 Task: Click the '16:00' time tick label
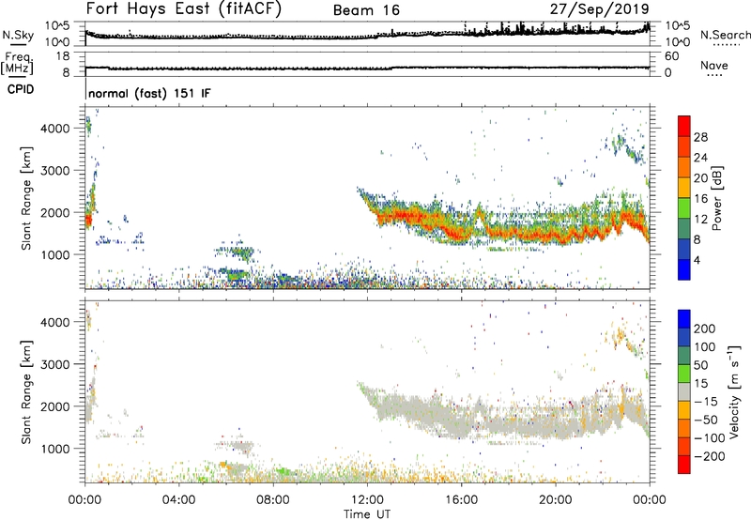[461, 500]
